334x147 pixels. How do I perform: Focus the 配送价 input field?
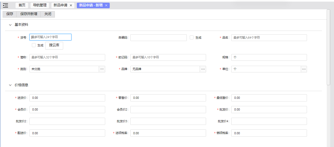click(67, 133)
